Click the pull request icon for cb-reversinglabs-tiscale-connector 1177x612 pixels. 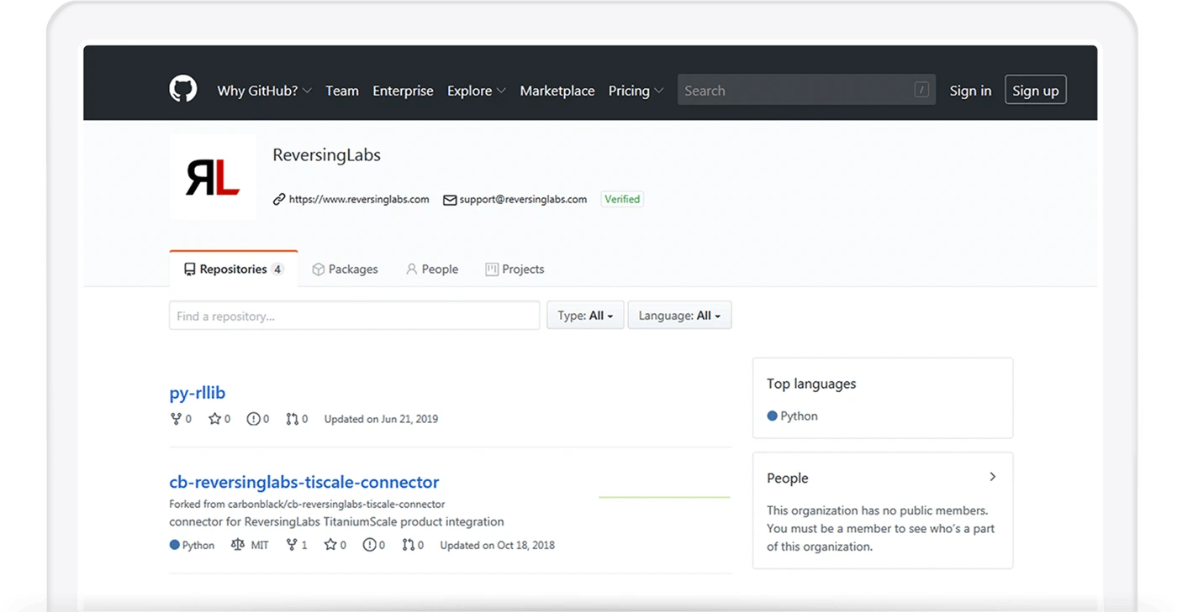(x=408, y=545)
